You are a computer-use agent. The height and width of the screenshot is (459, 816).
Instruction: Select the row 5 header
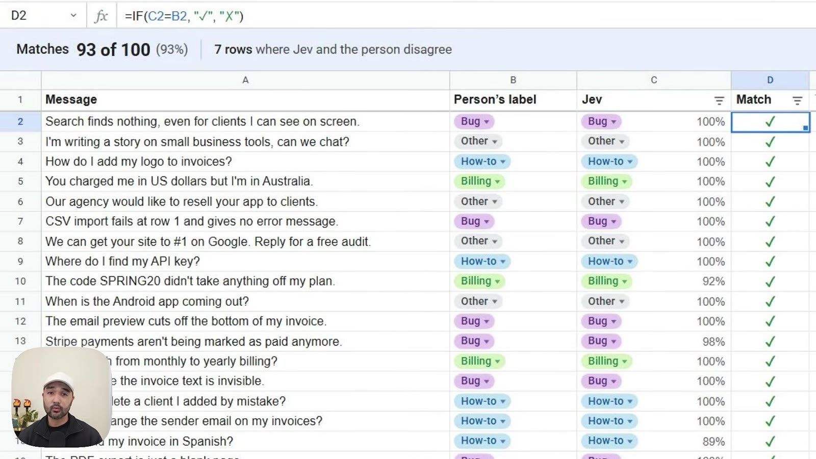[20, 181]
